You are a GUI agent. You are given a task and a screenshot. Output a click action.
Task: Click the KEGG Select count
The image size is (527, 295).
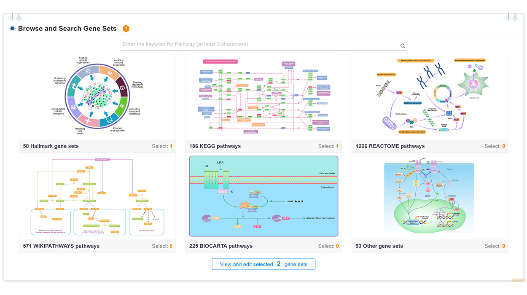328,146
